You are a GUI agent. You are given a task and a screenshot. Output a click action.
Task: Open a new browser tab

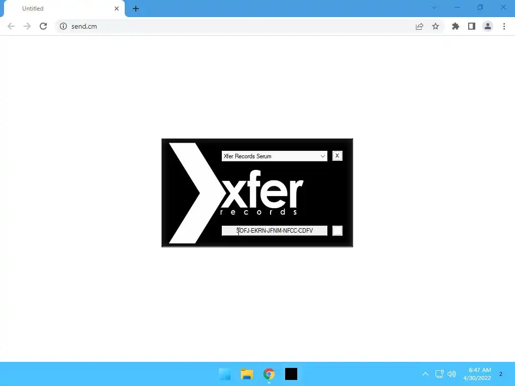[x=136, y=9]
